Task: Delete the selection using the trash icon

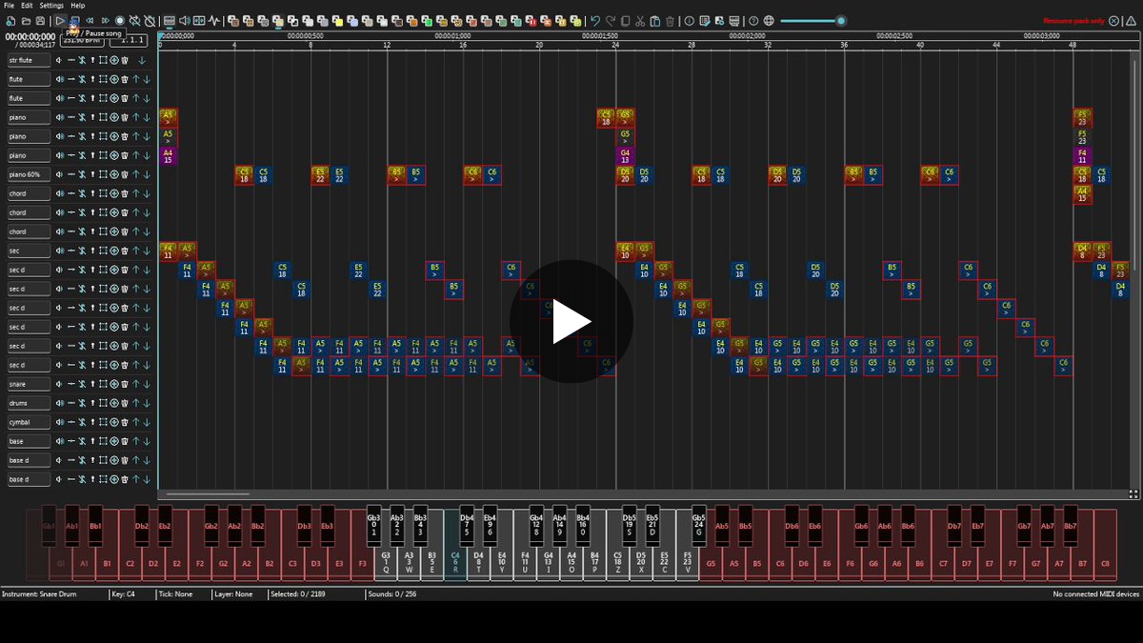Action: (x=671, y=20)
